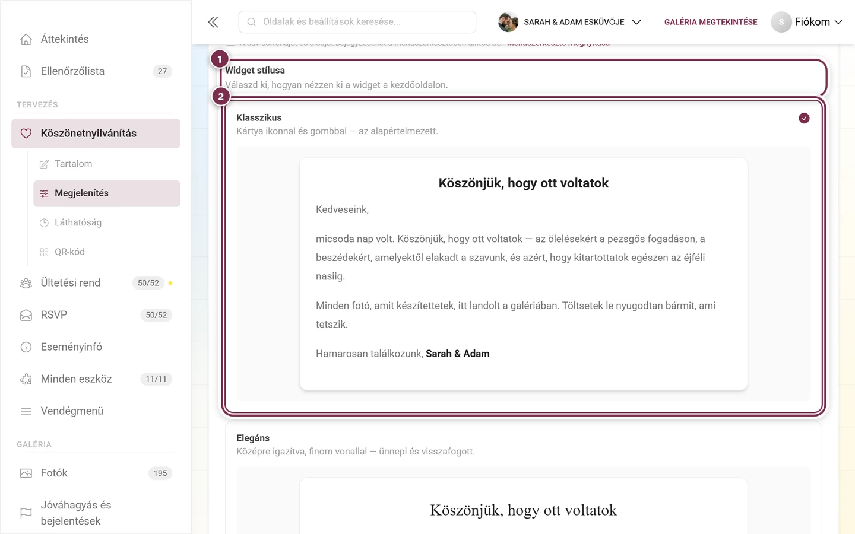
Task: Click the hamburger icon beside Vendégmenü
Action: tap(26, 411)
